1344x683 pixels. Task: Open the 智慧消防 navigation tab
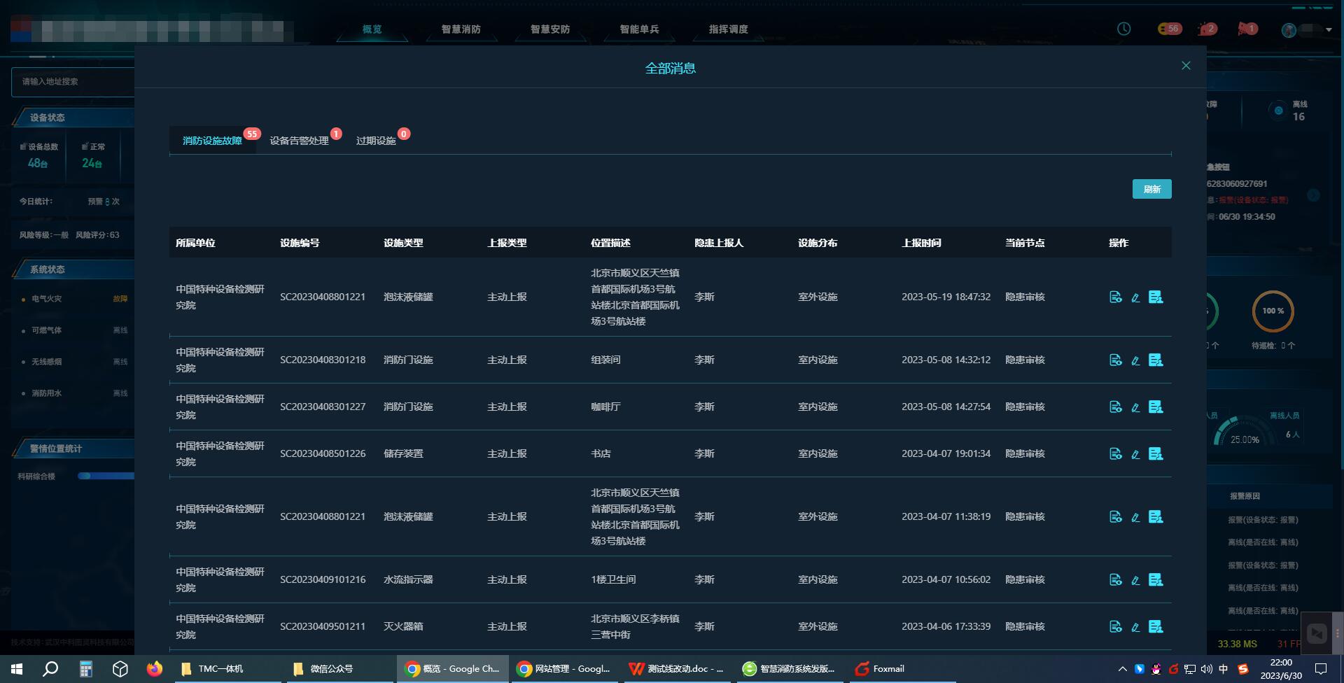(461, 29)
